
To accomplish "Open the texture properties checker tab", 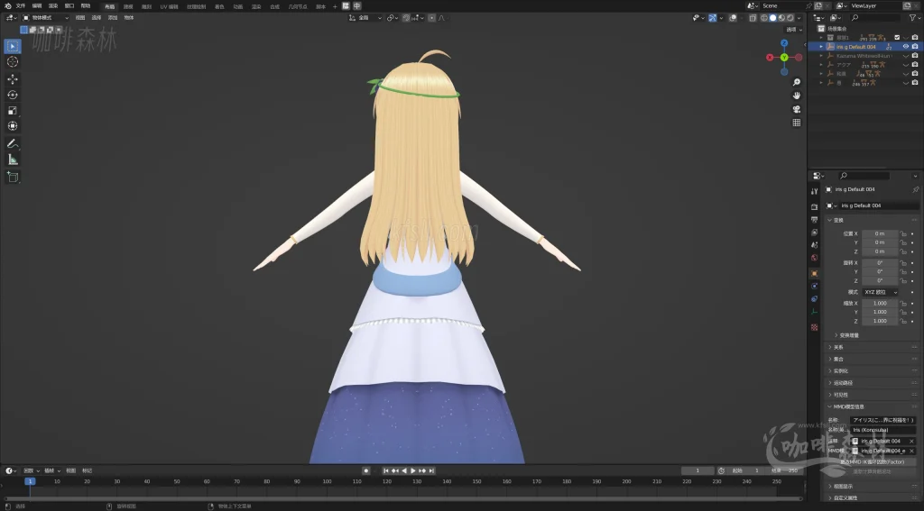I will 815,327.
